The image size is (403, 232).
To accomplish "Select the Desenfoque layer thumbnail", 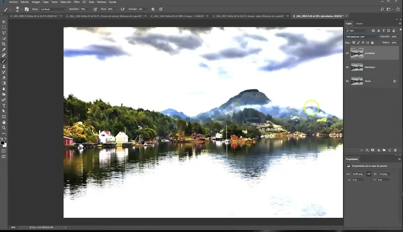I will [x=357, y=67].
